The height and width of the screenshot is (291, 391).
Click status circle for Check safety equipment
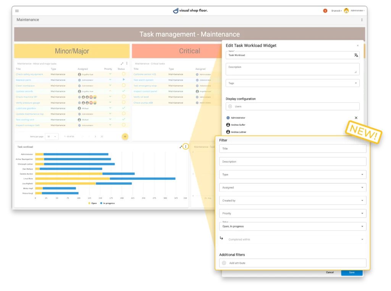pos(123,74)
